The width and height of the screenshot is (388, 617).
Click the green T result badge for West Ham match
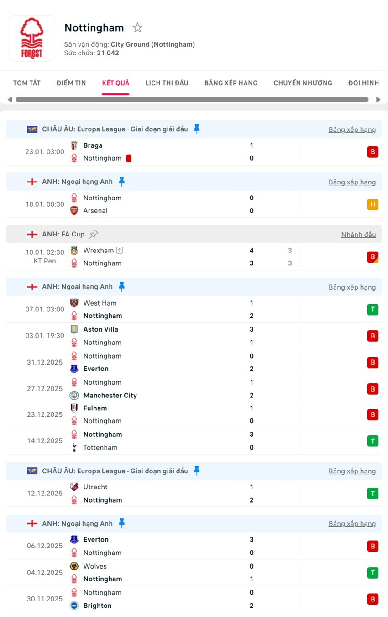(x=373, y=309)
